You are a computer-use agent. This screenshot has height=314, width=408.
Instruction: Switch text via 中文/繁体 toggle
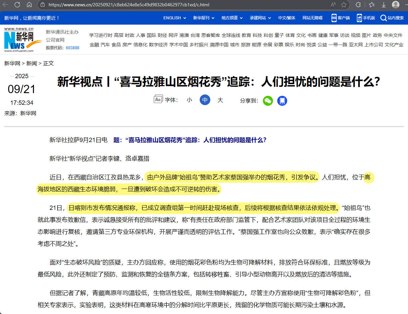coord(287,18)
